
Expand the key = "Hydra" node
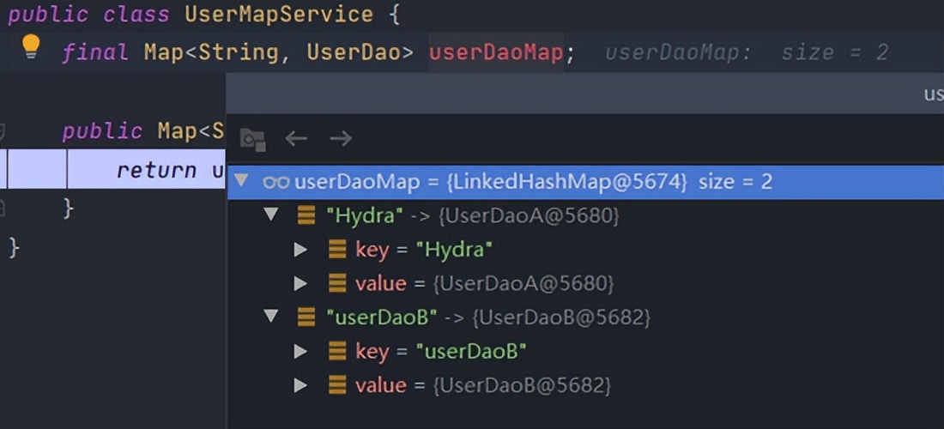[x=300, y=250]
